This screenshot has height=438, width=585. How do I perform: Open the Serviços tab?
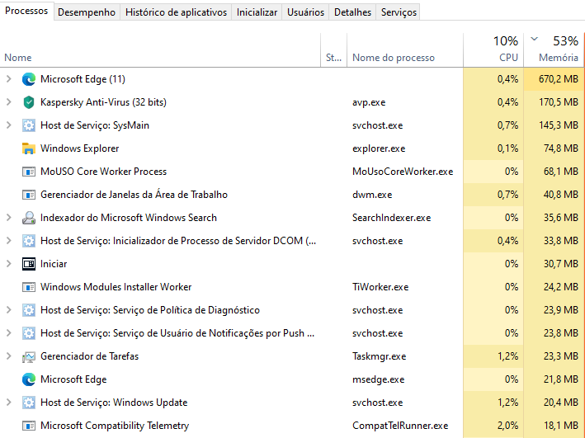[x=399, y=12]
